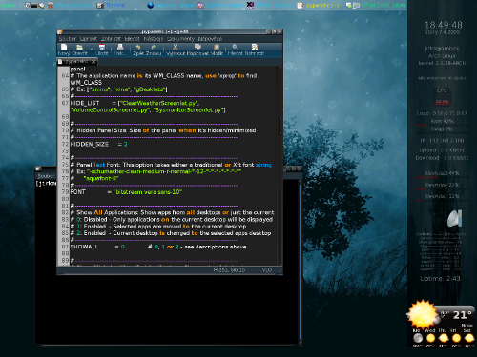This screenshot has width=477, height=357.
Task: Click the system tray icon before the clock
Action: [356, 5]
